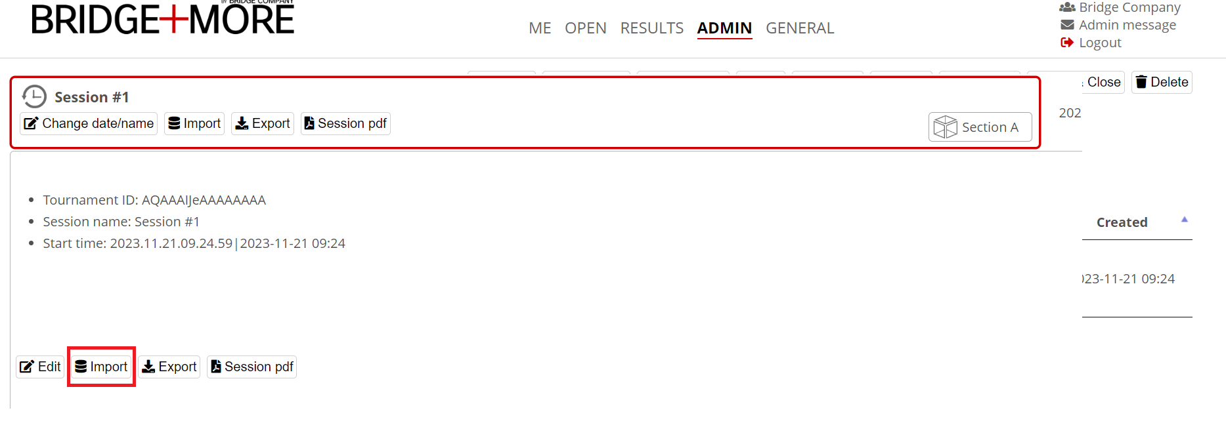
Task: Select the OPEN navigation item
Action: pos(585,28)
